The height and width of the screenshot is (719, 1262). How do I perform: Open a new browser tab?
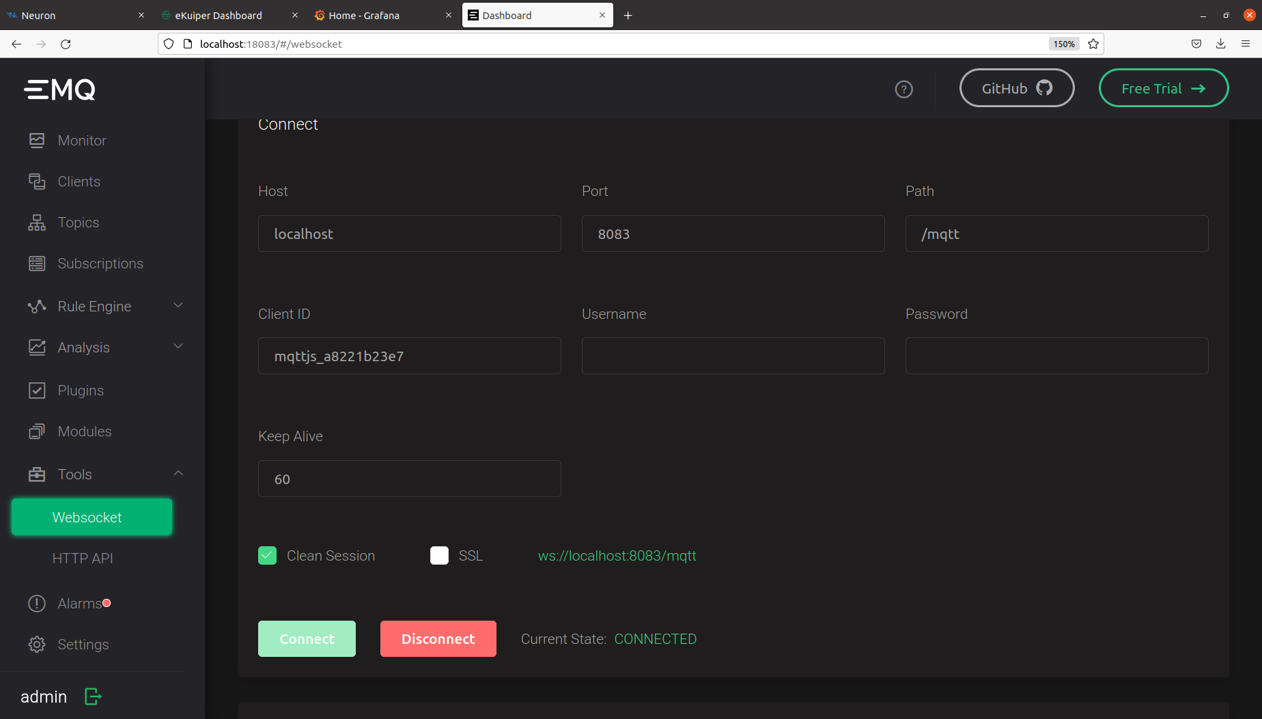point(628,15)
